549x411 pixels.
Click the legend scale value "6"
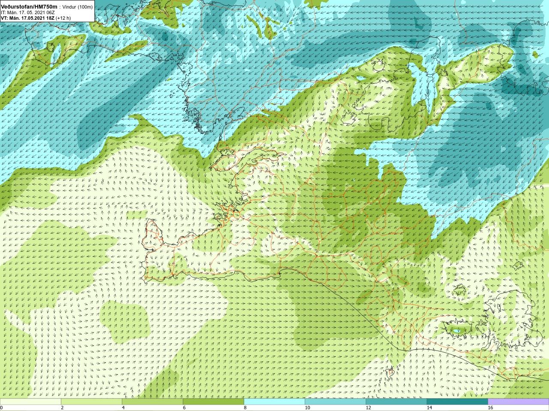pyautogui.click(x=184, y=408)
